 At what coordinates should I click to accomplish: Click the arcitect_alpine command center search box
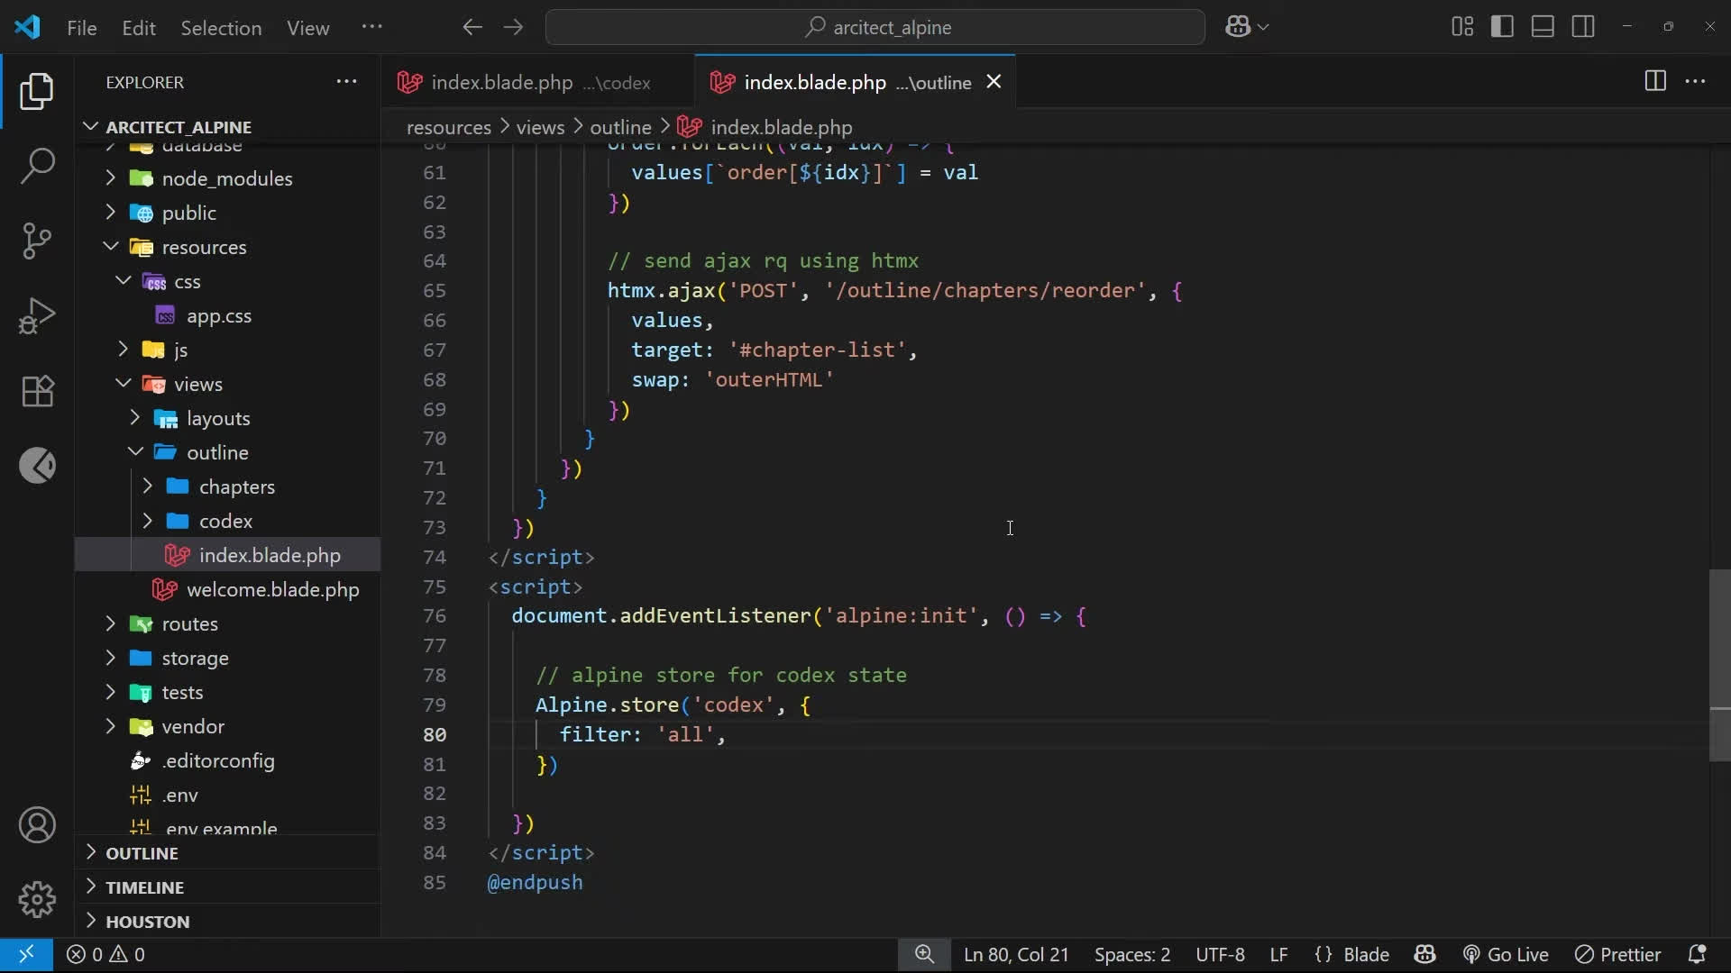click(x=875, y=27)
